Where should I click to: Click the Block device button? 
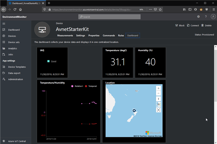[x=180, y=25]
